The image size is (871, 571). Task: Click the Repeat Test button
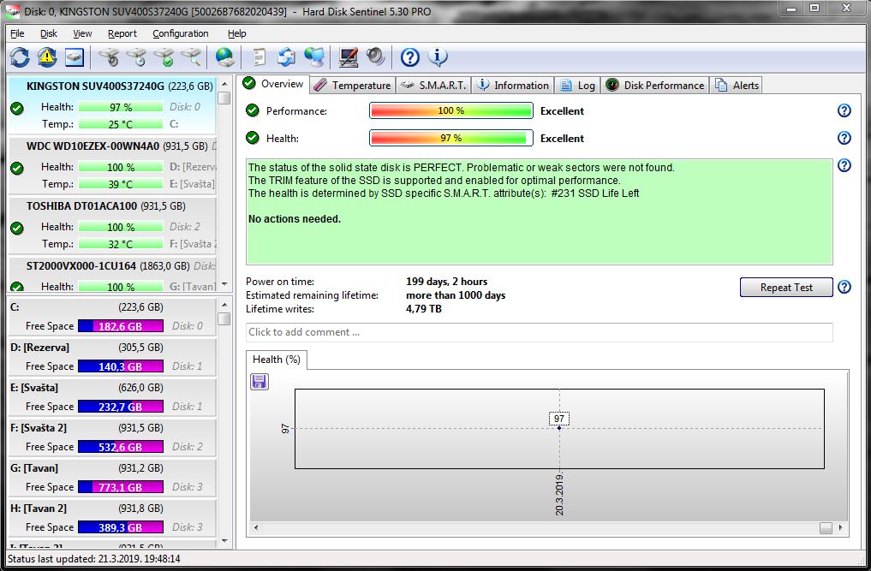point(786,287)
